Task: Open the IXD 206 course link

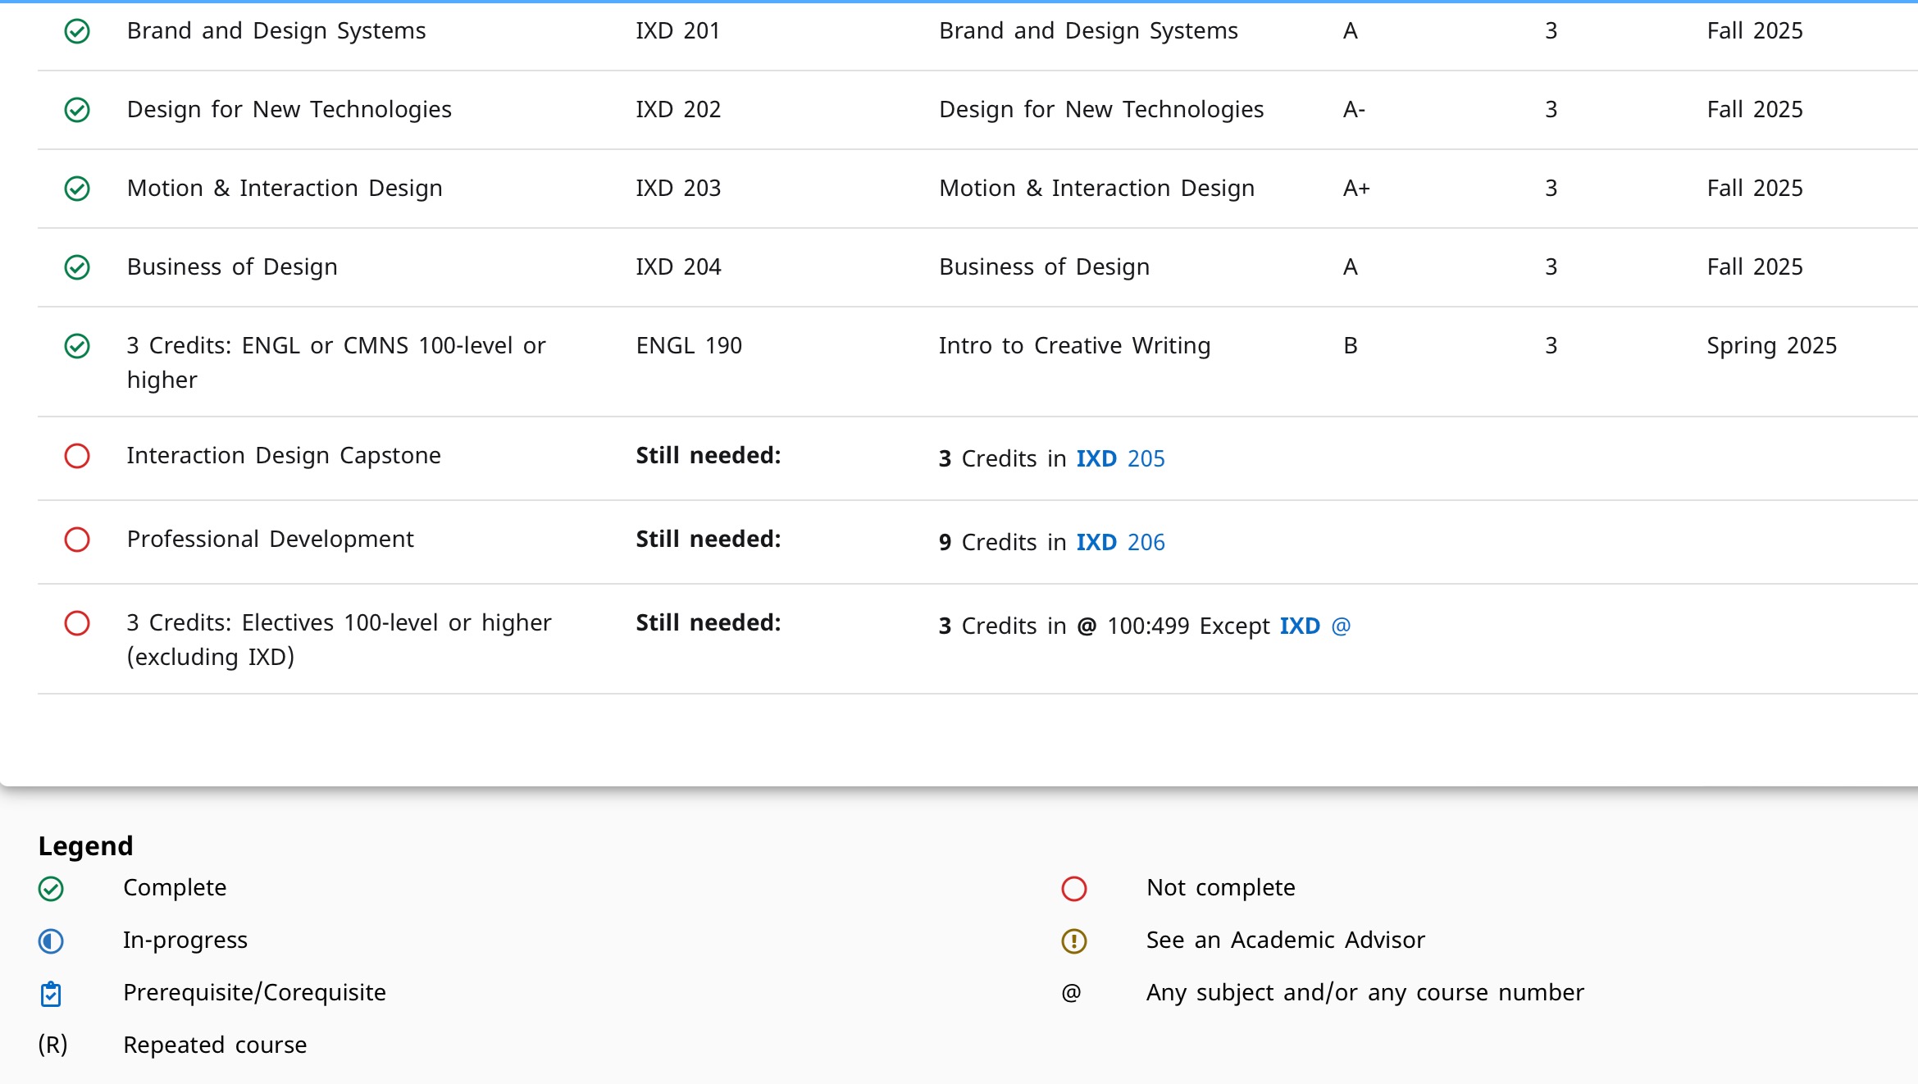Action: coord(1120,542)
